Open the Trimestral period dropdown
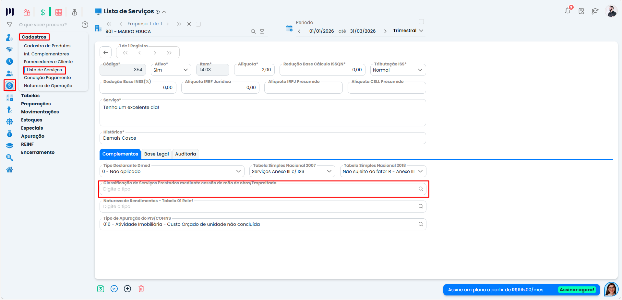622x300 pixels. coord(408,30)
